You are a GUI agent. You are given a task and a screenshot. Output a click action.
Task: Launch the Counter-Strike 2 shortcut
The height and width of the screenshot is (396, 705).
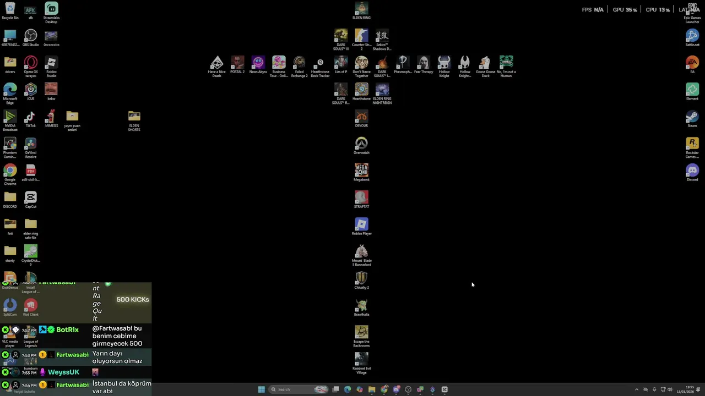pos(361,40)
